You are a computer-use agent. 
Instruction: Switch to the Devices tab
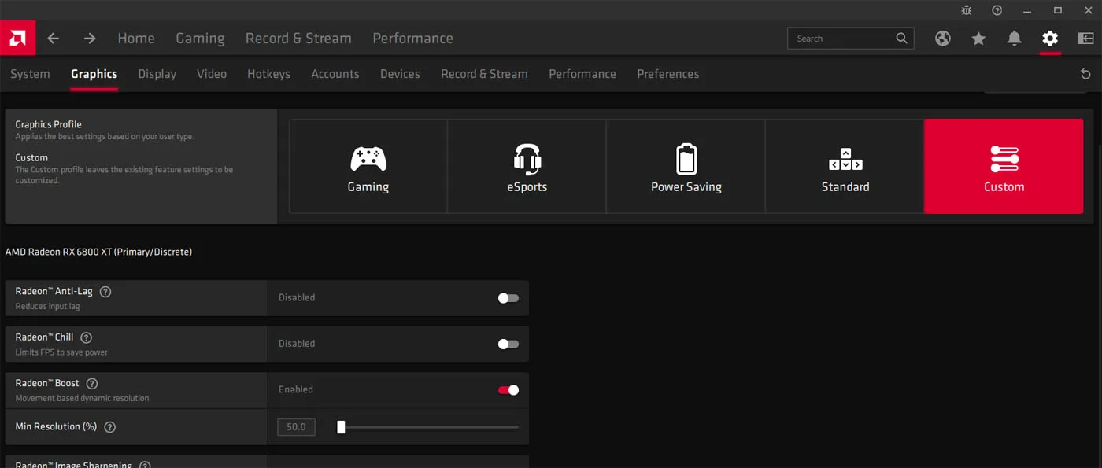point(400,74)
